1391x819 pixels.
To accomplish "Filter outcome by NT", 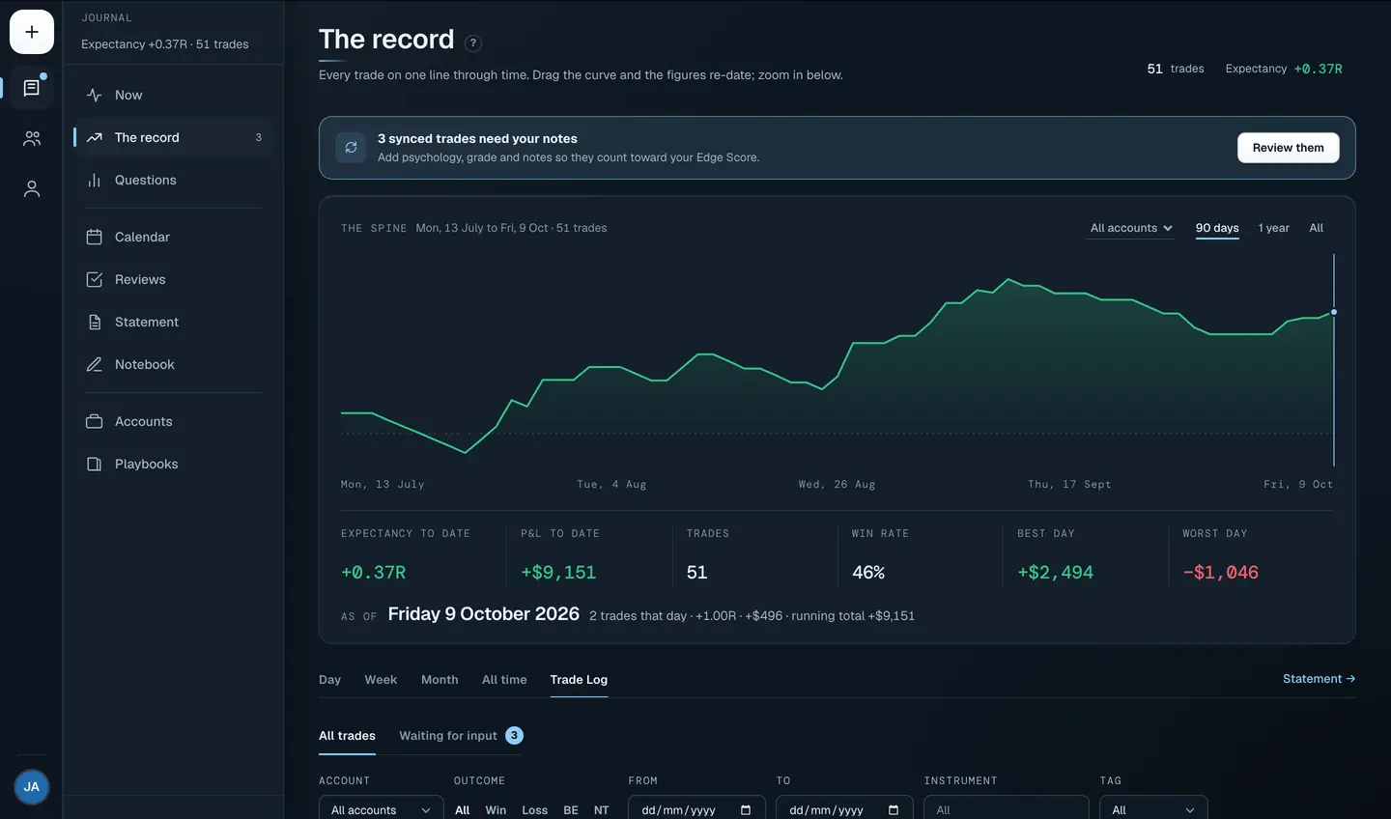I will (x=602, y=810).
